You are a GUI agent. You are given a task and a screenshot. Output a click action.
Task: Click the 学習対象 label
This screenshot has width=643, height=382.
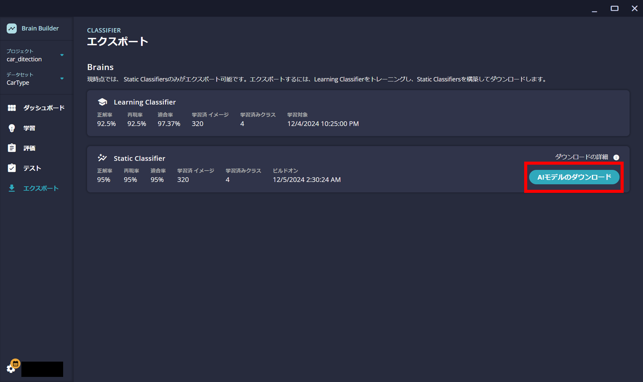[297, 115]
